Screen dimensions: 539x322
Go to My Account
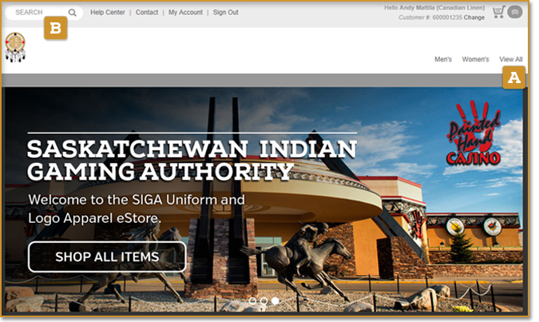(185, 13)
